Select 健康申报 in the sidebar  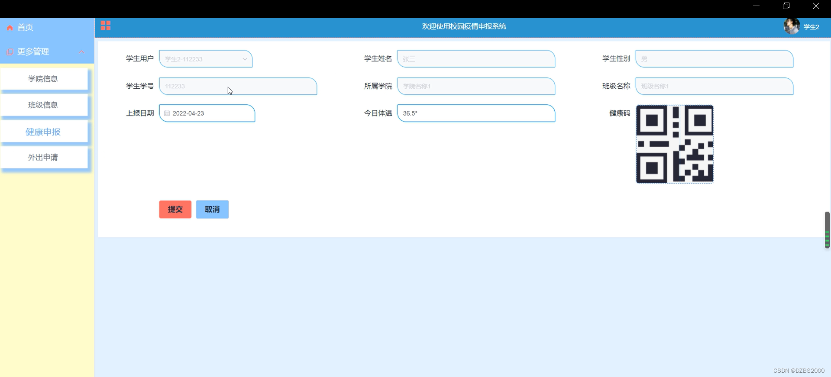click(x=44, y=132)
